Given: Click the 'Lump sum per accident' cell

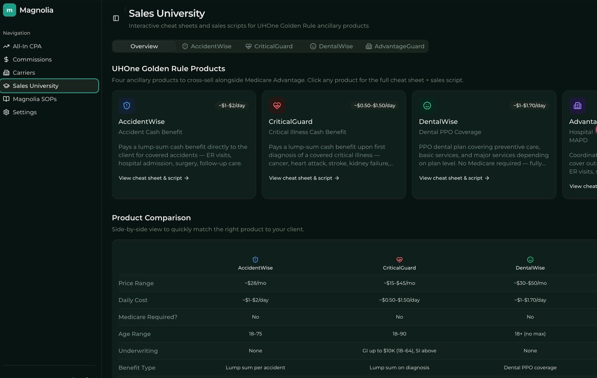Looking at the screenshot, I should (256, 368).
